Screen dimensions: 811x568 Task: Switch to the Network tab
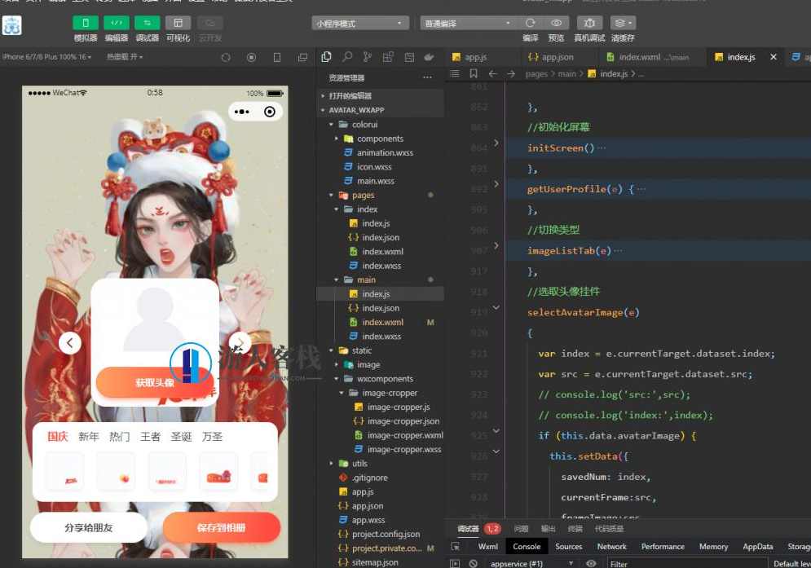(611, 547)
